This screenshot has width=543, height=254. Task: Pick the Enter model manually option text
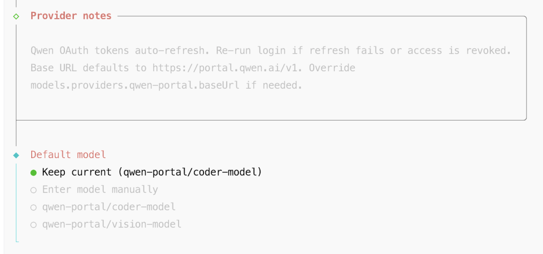(x=100, y=190)
